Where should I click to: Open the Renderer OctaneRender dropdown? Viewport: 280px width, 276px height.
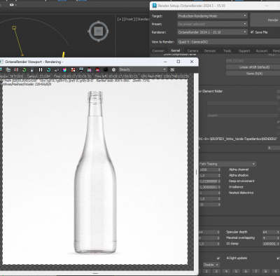[212, 32]
